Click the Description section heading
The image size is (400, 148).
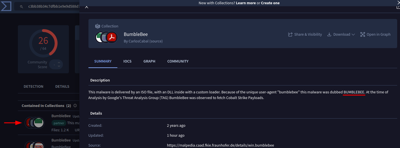[x=100, y=80]
